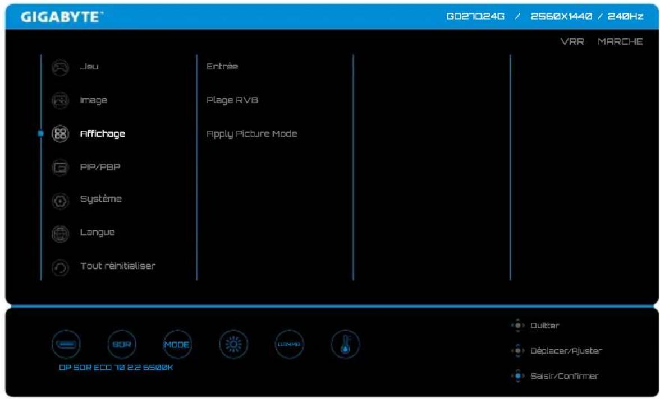Click the monitor model name text
The width and height of the screenshot is (660, 399).
(475, 16)
